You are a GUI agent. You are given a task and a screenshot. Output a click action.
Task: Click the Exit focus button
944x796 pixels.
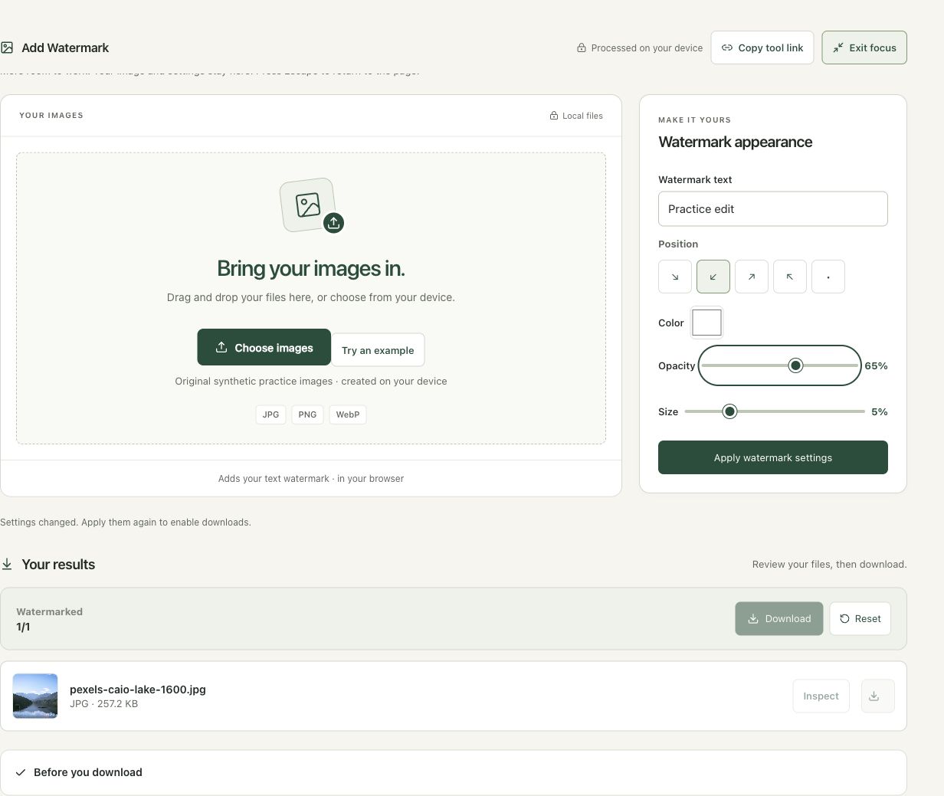click(864, 47)
